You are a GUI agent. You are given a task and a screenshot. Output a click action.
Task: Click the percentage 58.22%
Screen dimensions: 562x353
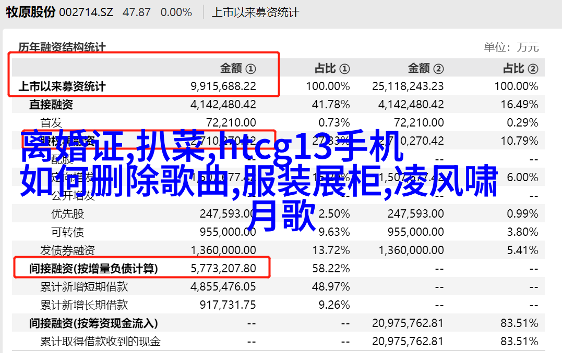coord(331,269)
